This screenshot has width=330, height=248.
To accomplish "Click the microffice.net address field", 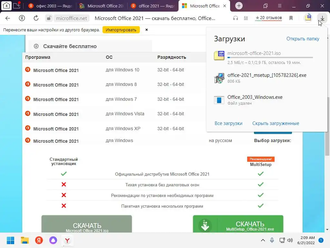I will click(x=72, y=18).
